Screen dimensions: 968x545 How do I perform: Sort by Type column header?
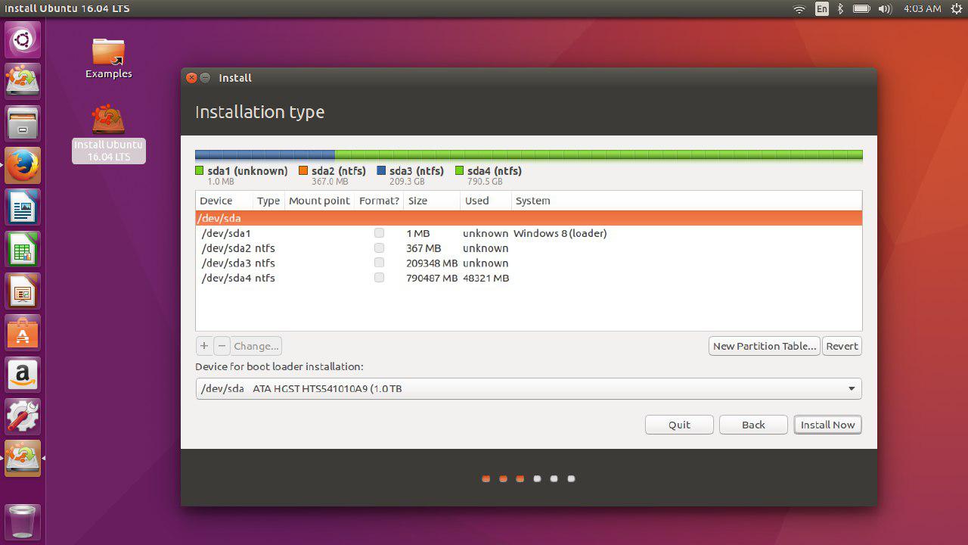[x=268, y=201]
